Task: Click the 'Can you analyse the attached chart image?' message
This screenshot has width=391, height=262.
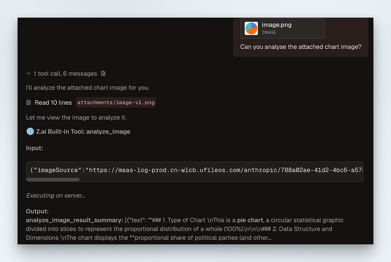Action: coord(301,47)
